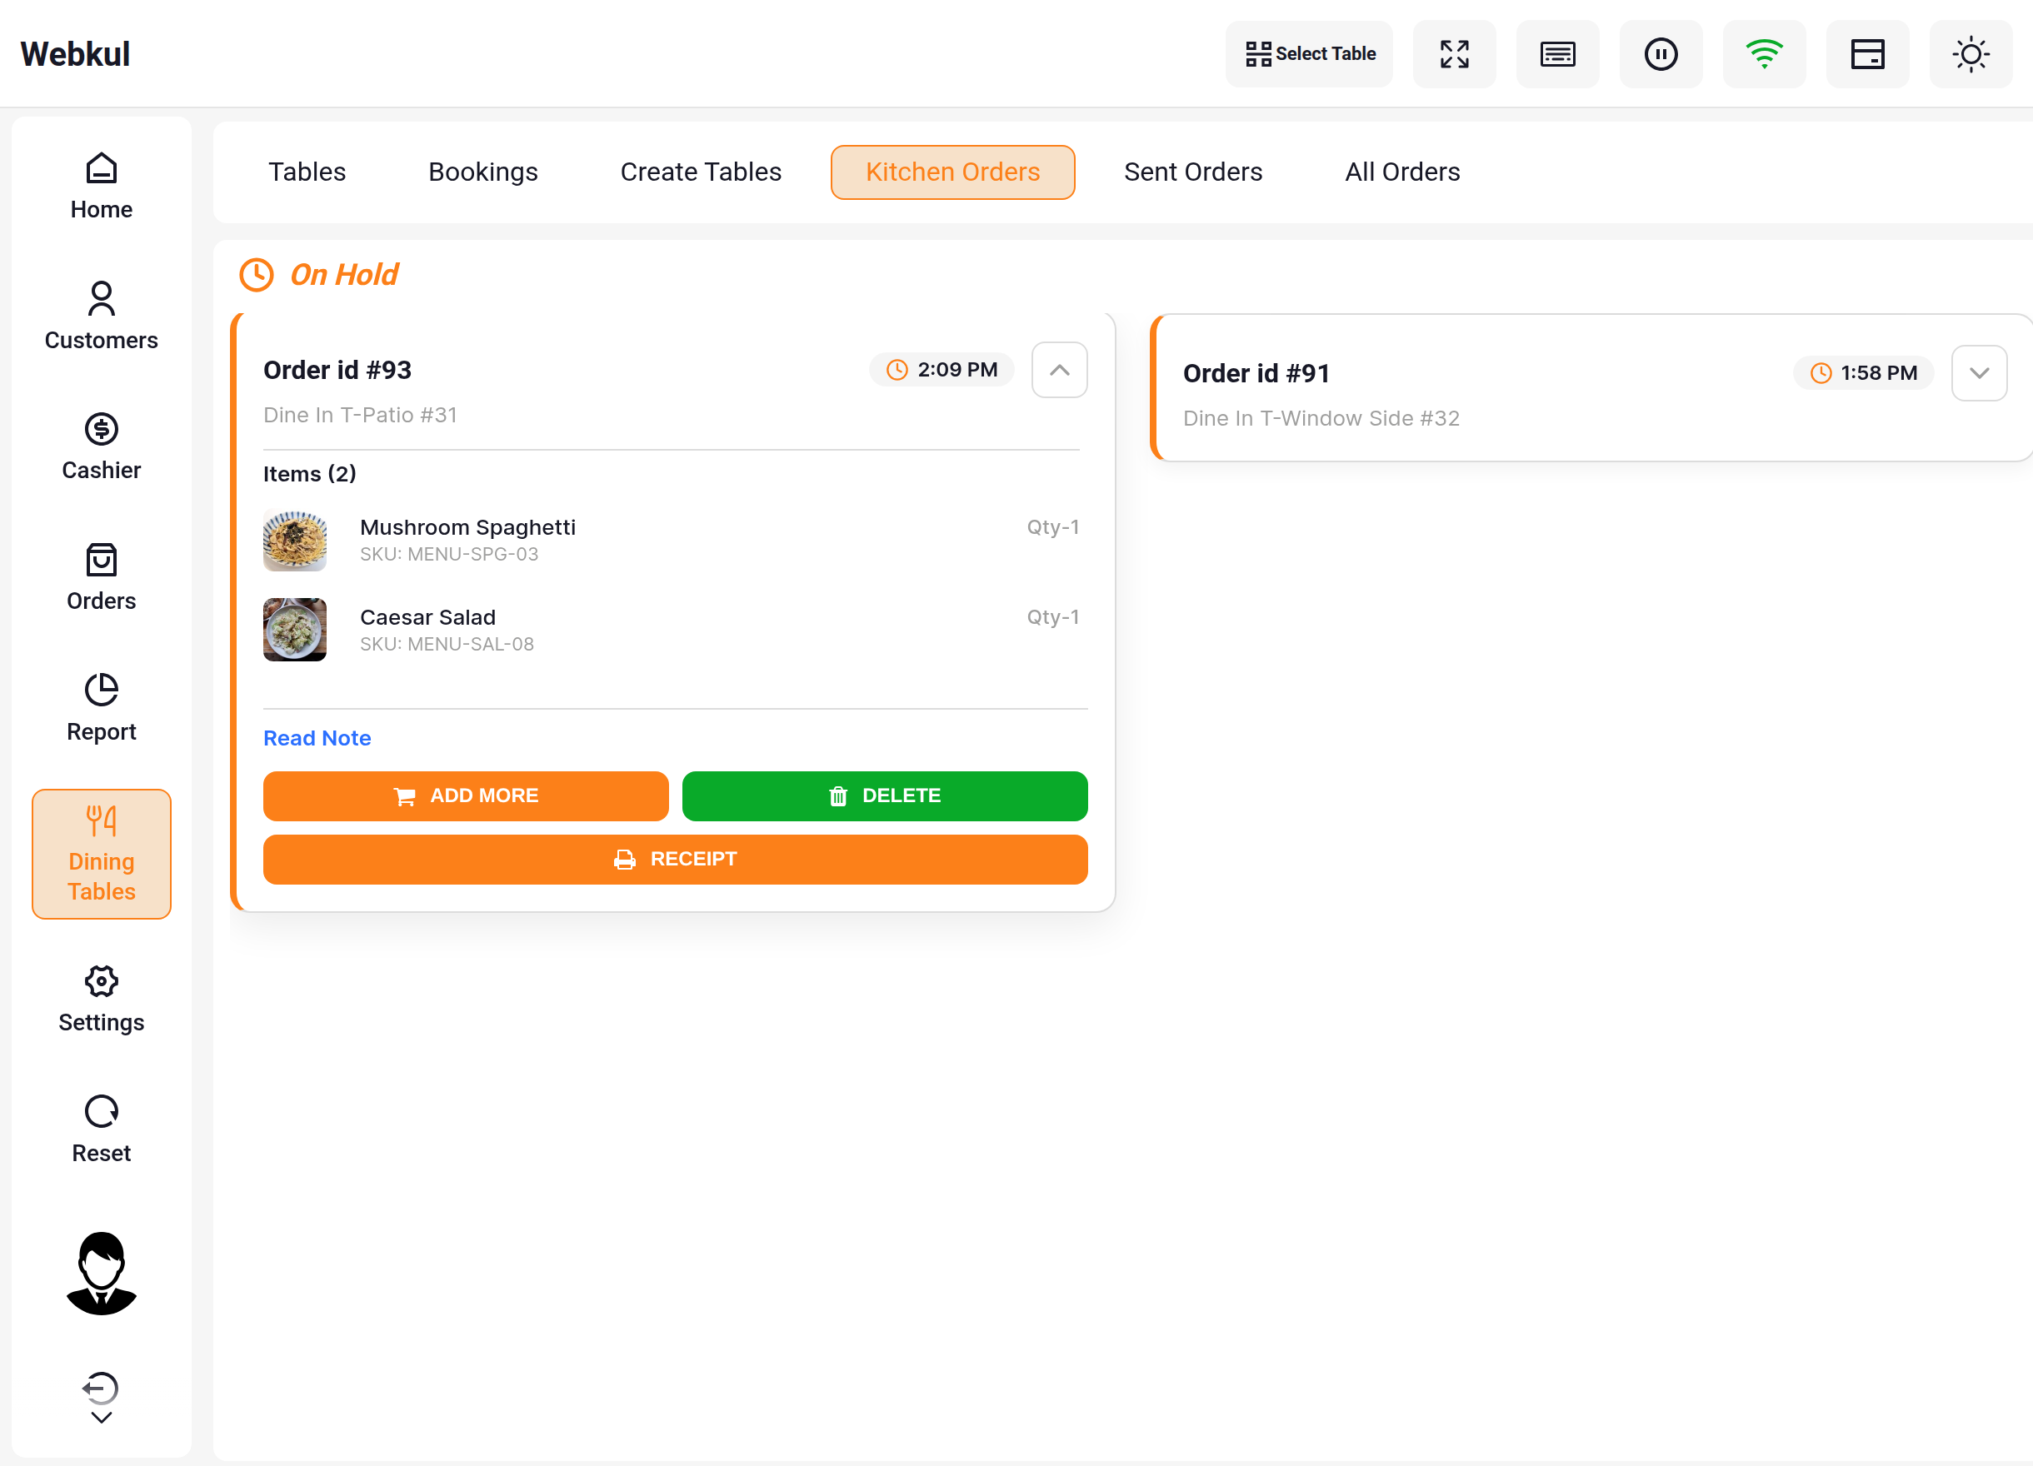Toggle light/dark theme sun icon
Screen dimensions: 2033x1466
point(1971,54)
